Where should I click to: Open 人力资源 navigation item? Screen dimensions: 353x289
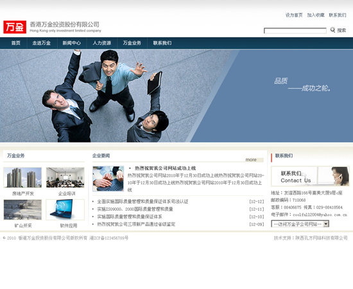102,43
